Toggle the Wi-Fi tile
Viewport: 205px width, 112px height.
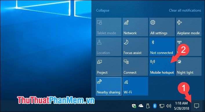pos(135,86)
